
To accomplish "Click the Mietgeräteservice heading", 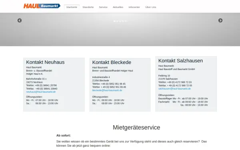I will coord(136,127).
